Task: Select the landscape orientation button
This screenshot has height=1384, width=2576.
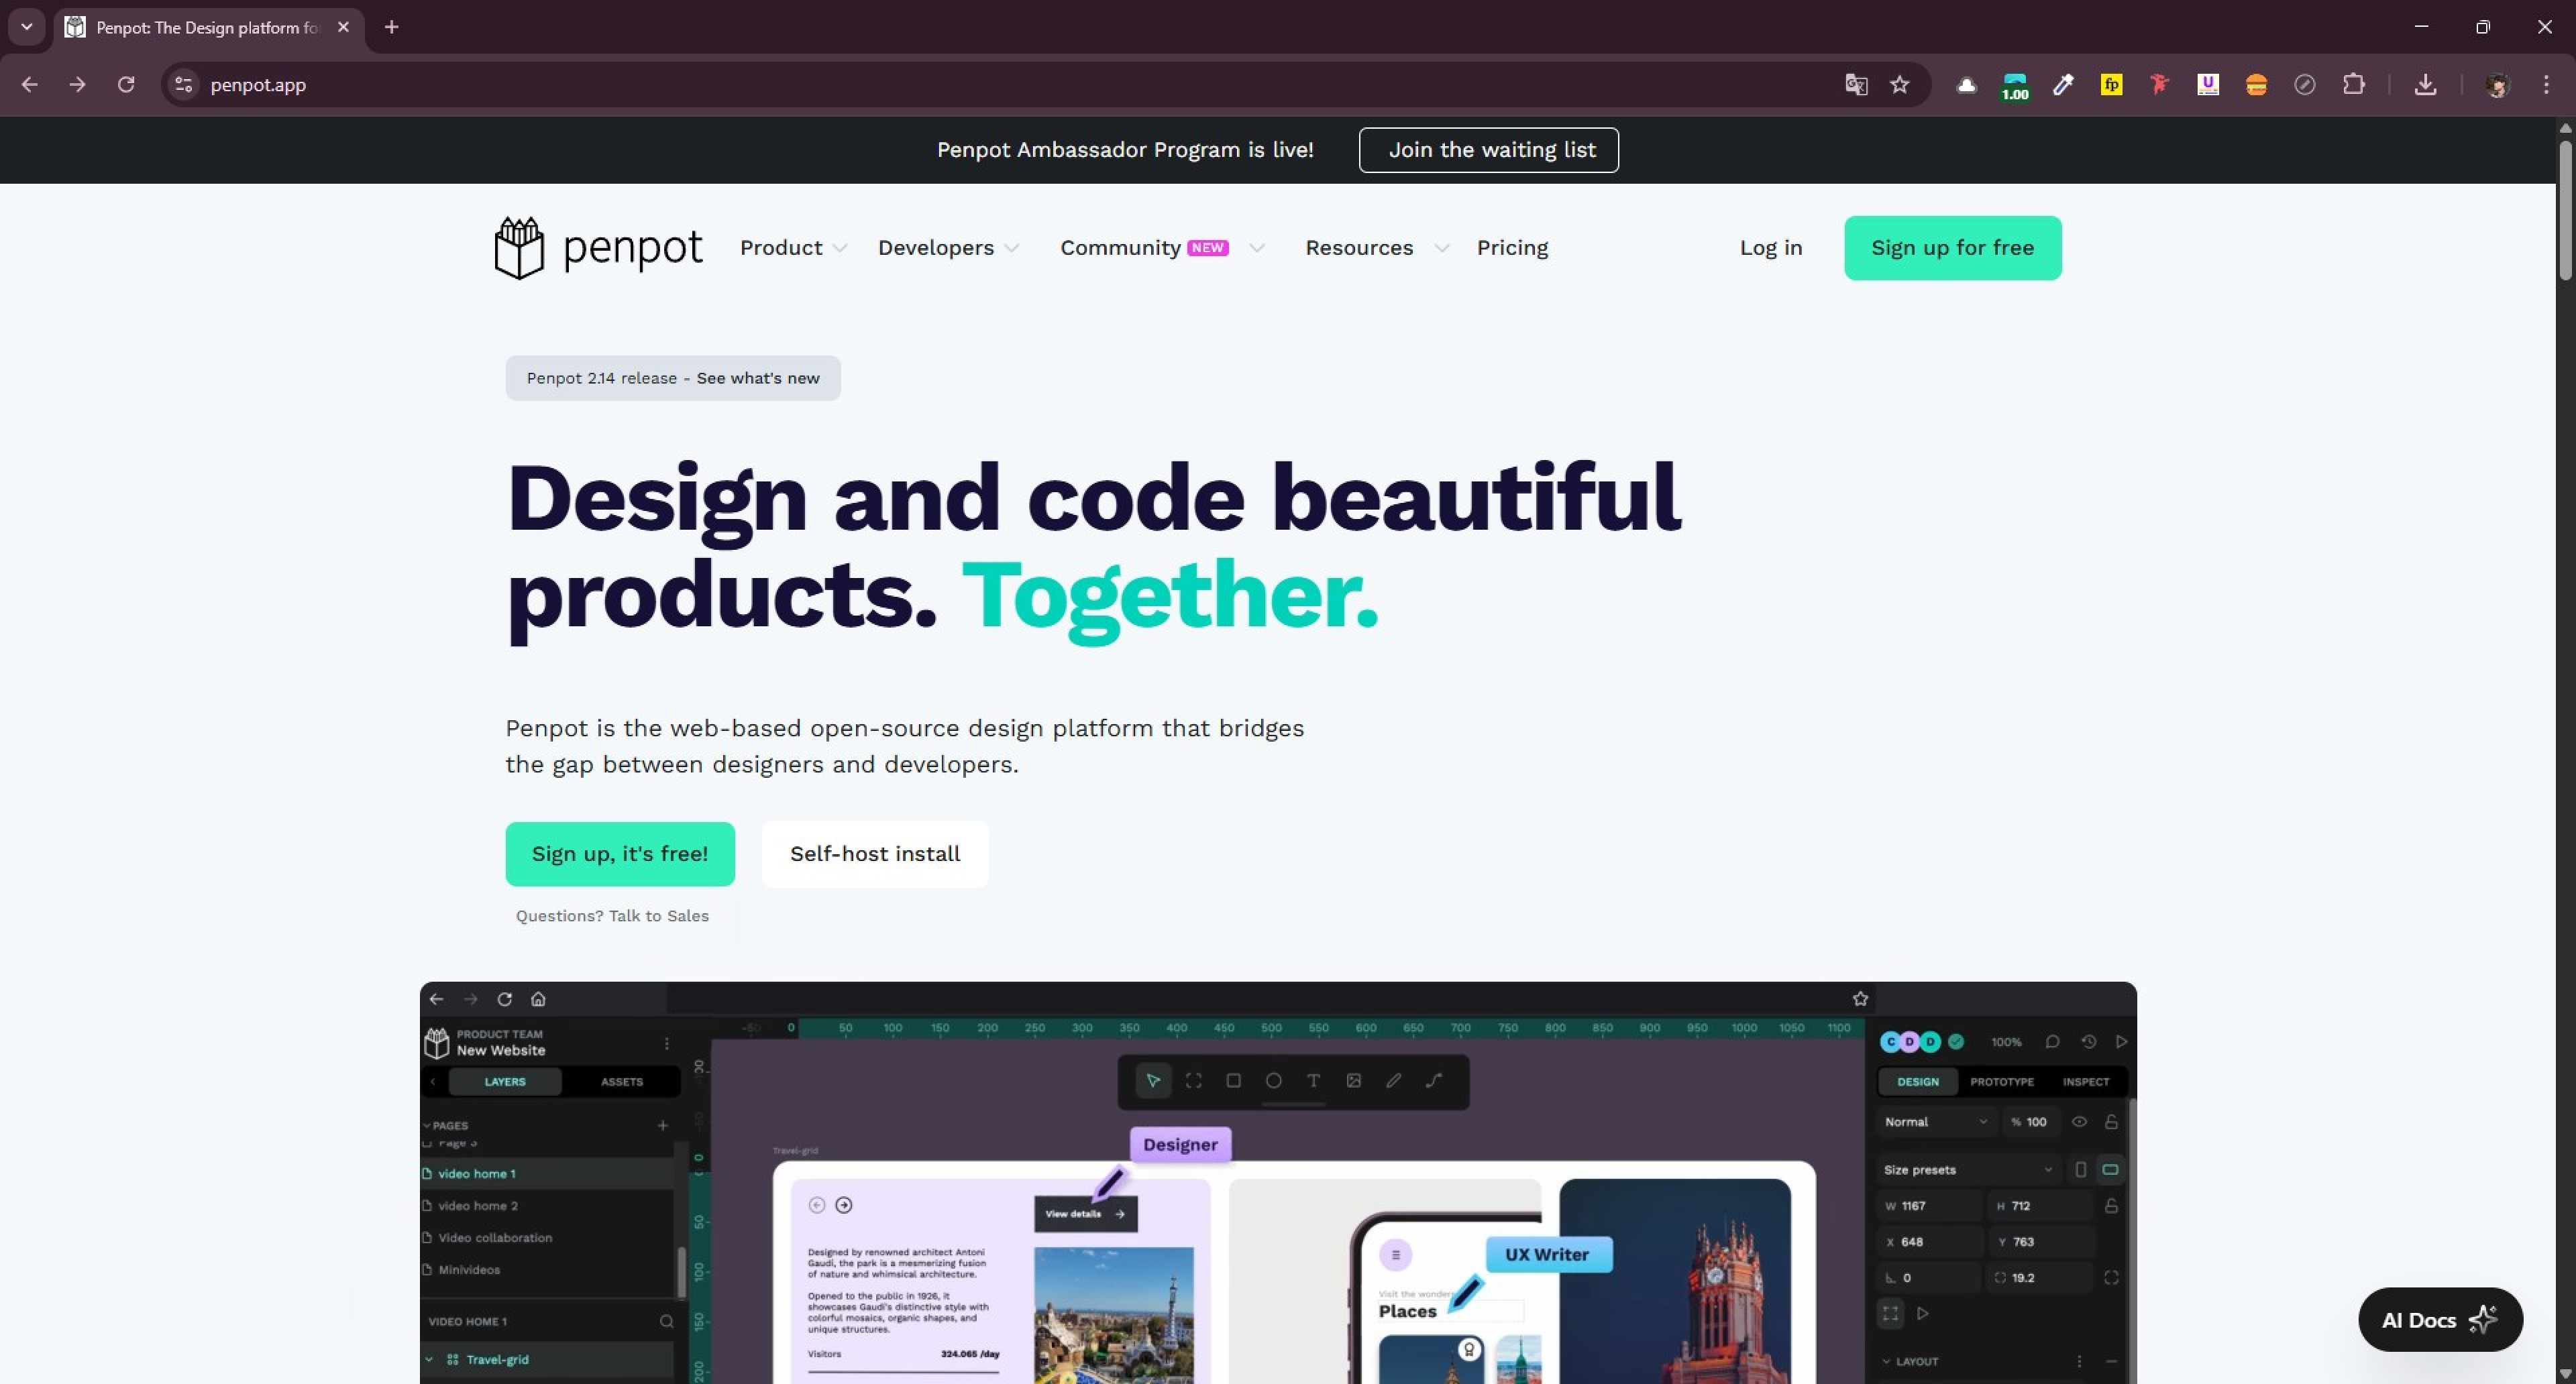Action: [x=2110, y=1169]
